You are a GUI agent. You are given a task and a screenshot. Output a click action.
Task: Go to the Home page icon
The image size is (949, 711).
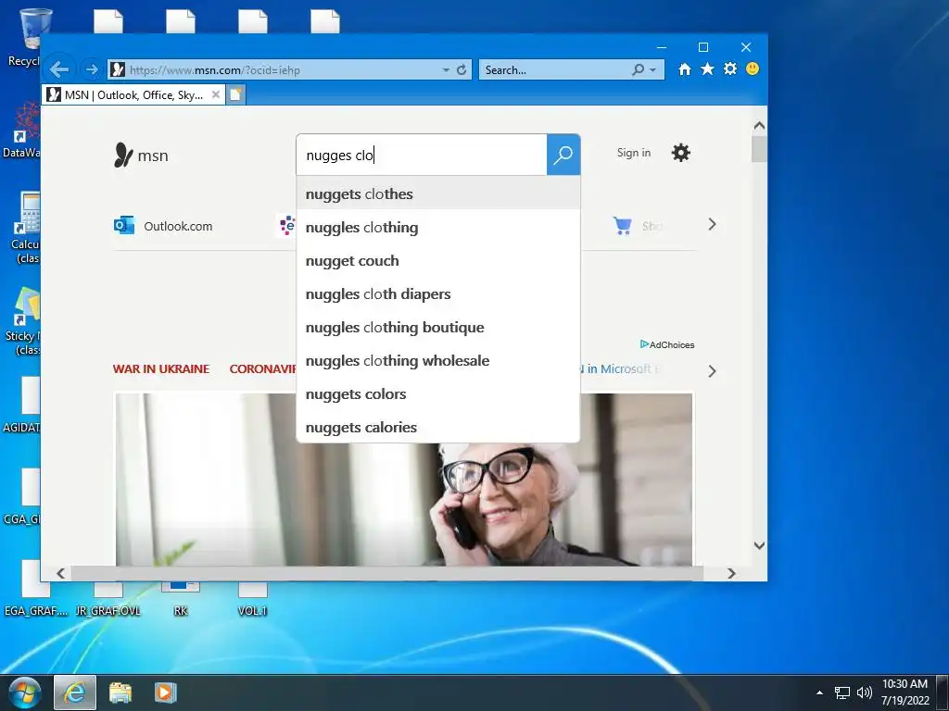685,69
